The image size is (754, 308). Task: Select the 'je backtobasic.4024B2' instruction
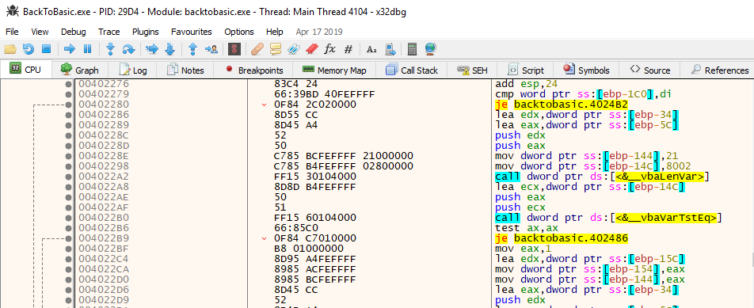[562, 105]
